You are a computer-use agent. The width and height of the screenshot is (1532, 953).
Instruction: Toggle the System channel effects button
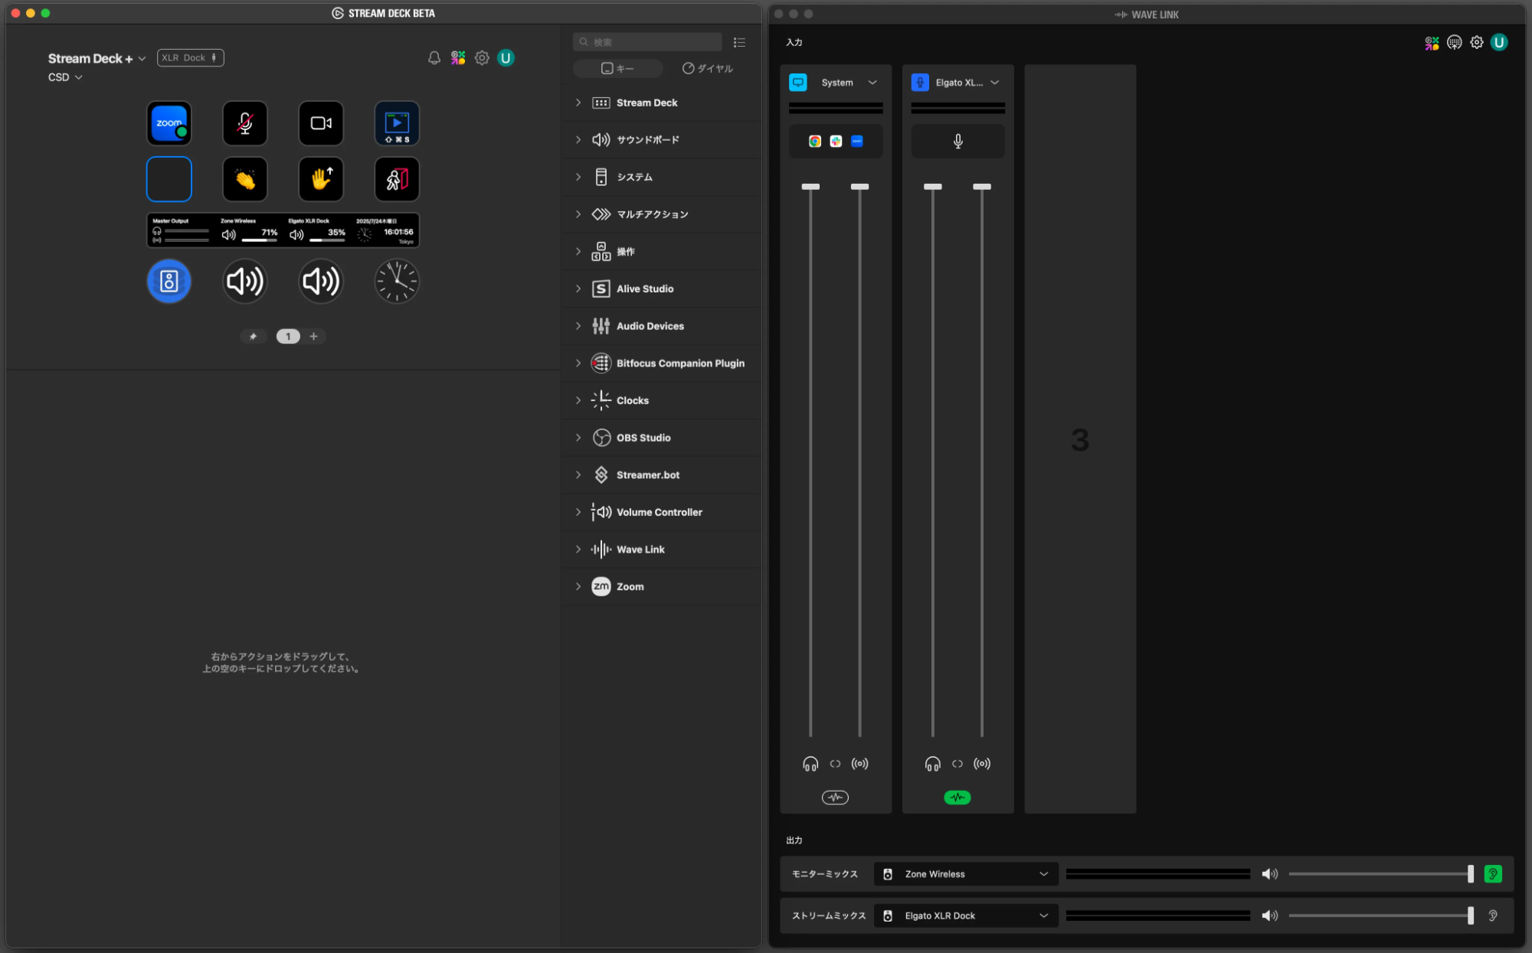coord(835,798)
